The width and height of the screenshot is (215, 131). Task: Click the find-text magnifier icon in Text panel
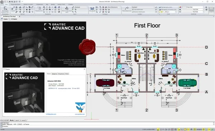73,12
